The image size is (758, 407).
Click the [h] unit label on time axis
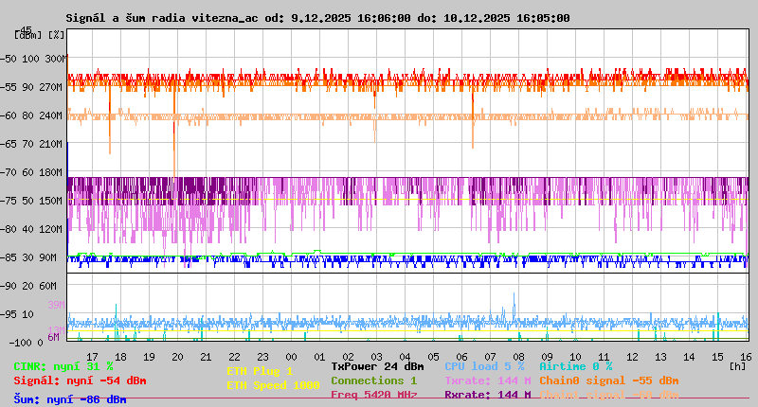click(737, 365)
